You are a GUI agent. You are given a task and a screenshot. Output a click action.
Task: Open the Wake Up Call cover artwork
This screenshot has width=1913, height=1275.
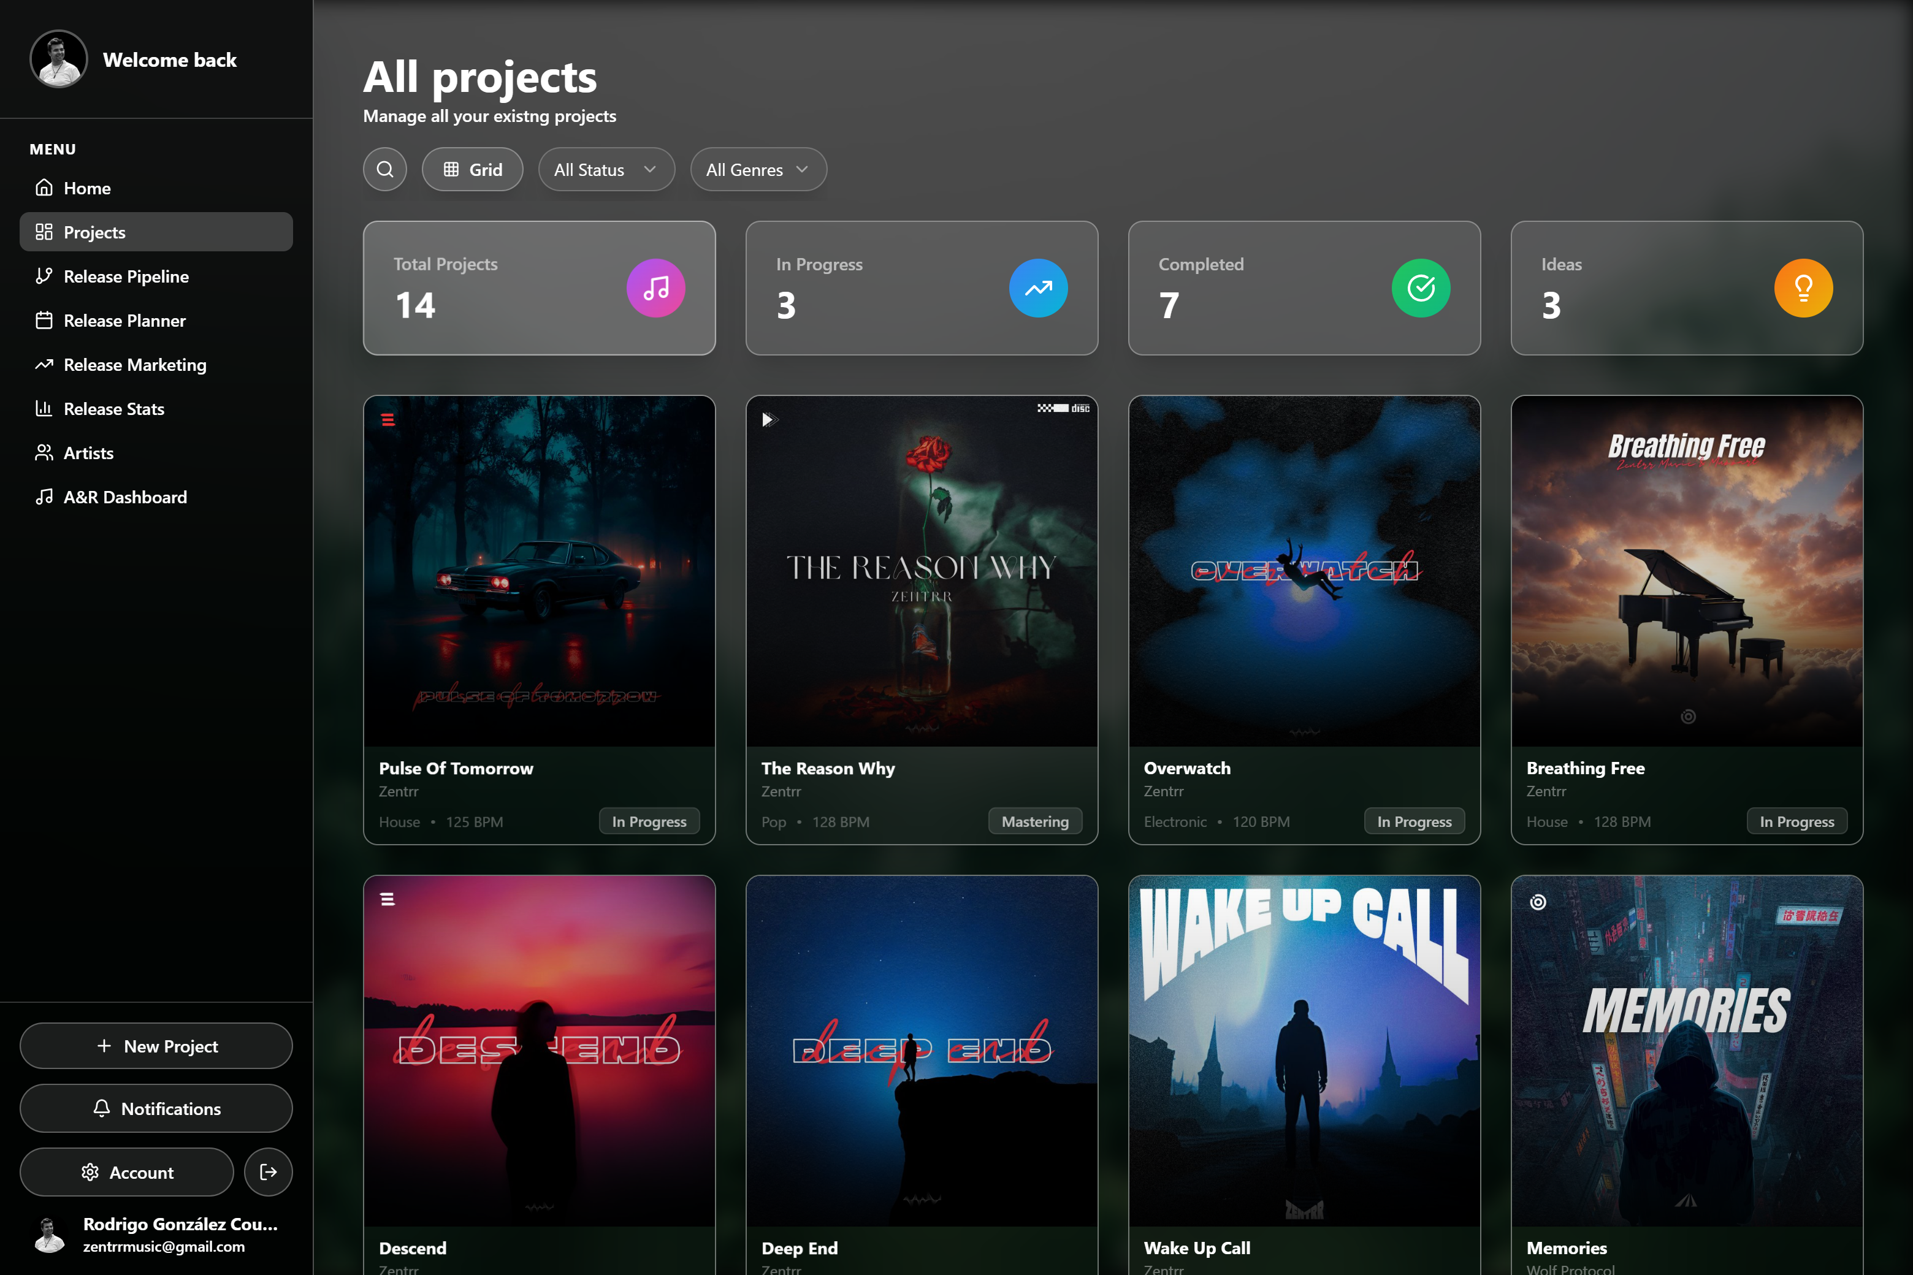pyautogui.click(x=1304, y=1051)
